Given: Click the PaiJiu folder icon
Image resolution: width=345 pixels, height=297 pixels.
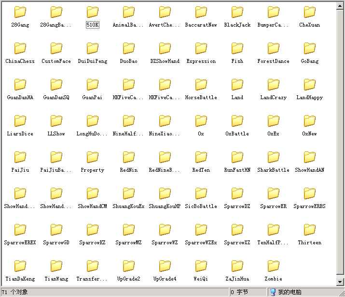Looking at the screenshot, I should pyautogui.click(x=20, y=157).
